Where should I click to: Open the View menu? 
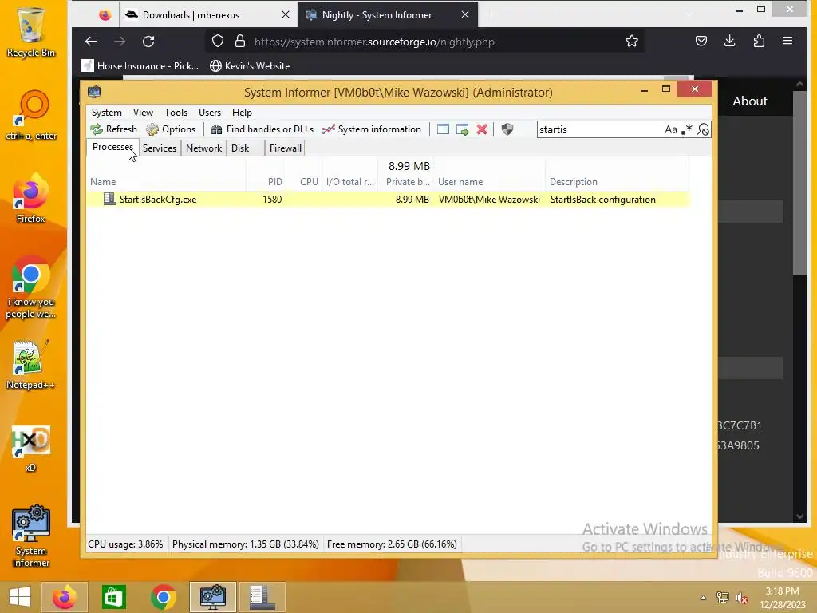[x=143, y=113]
